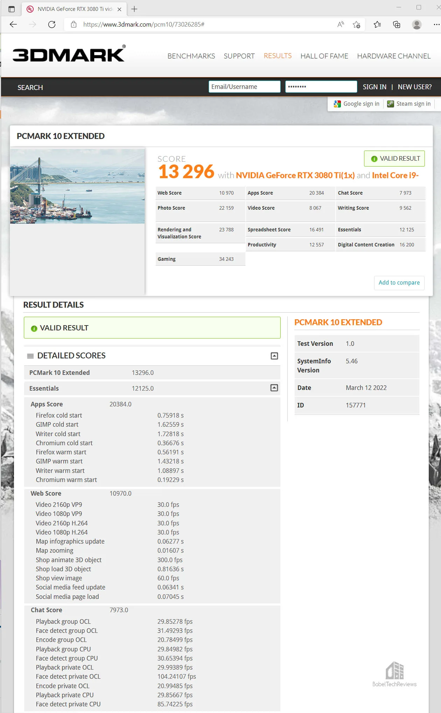This screenshot has height=713, width=441.
Task: Sign in with Google
Action: [361, 104]
